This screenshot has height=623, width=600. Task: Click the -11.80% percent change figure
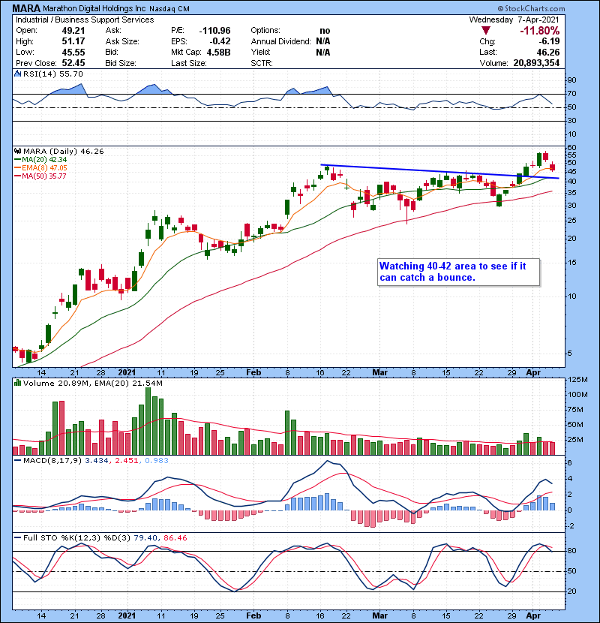540,31
